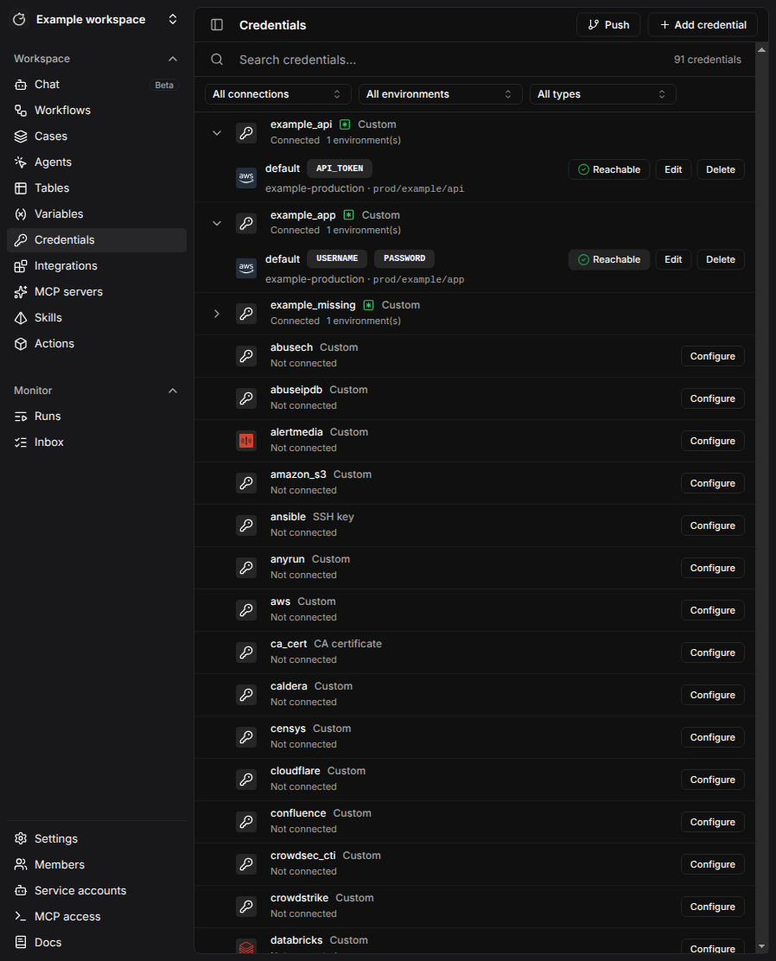Click the key icon for ansible
The height and width of the screenshot is (961, 776).
[246, 525]
